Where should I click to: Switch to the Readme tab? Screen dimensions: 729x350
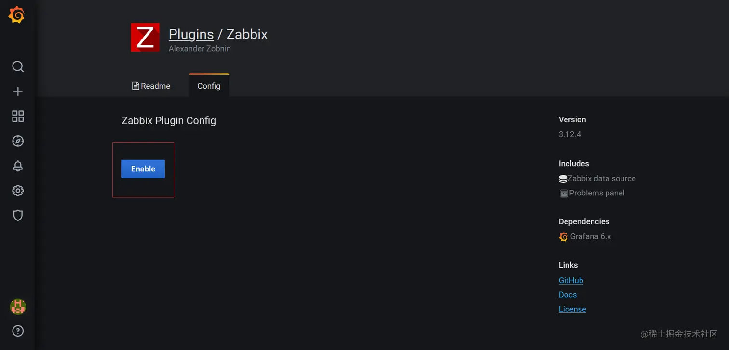[x=151, y=86]
